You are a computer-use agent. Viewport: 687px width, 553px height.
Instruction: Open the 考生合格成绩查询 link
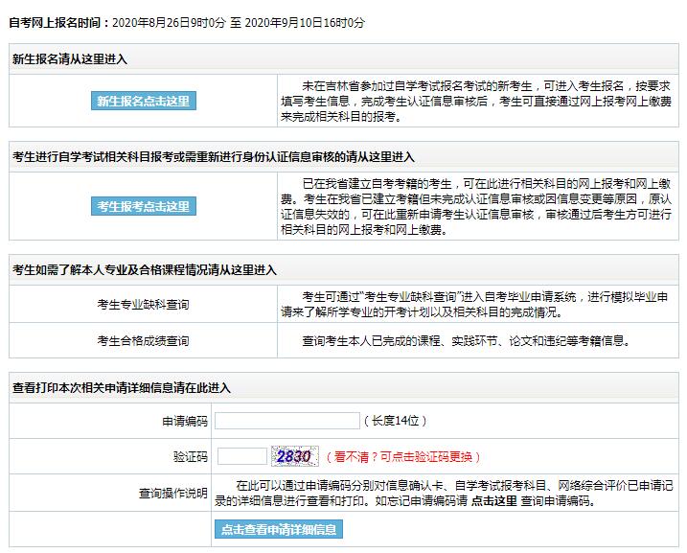point(144,340)
